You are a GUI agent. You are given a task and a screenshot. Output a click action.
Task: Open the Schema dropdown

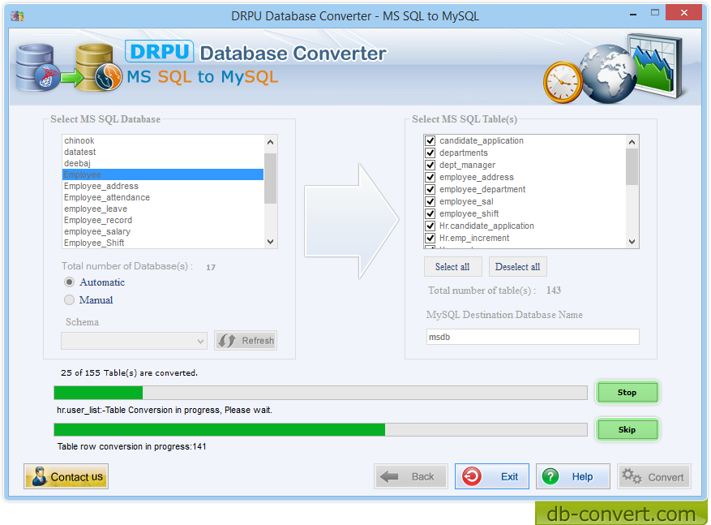[135, 341]
